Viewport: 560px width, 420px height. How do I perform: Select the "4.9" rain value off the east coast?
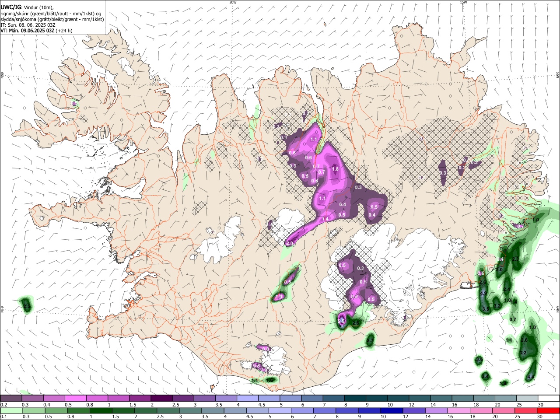pyautogui.click(x=483, y=293)
